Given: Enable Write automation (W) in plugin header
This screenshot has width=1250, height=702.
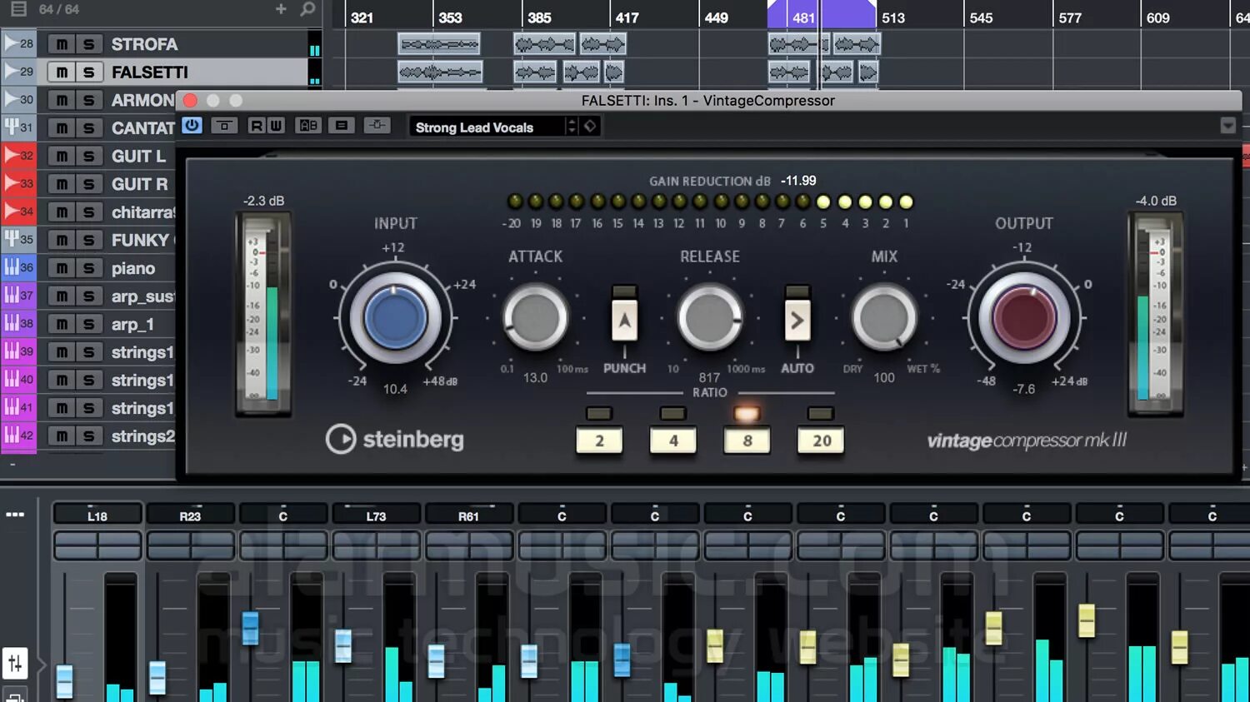Looking at the screenshot, I should pyautogui.click(x=276, y=126).
